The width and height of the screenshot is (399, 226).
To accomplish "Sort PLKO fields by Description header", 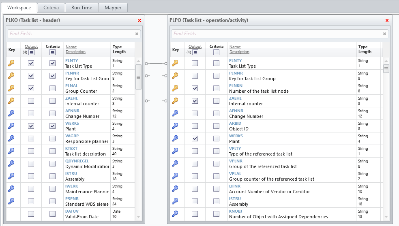I will coord(75,52).
